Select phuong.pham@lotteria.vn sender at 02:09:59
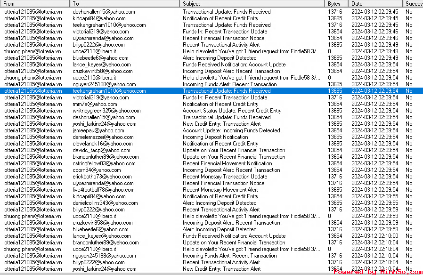Screen dimensions: 423x275 pyautogui.click(x=32, y=216)
